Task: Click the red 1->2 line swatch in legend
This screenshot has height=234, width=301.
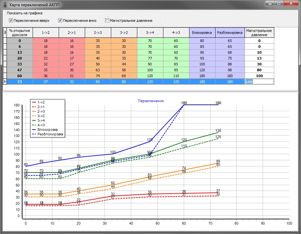Action: click(34, 102)
